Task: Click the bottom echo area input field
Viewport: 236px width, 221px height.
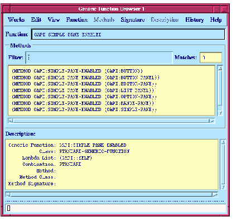Action: 115,208
